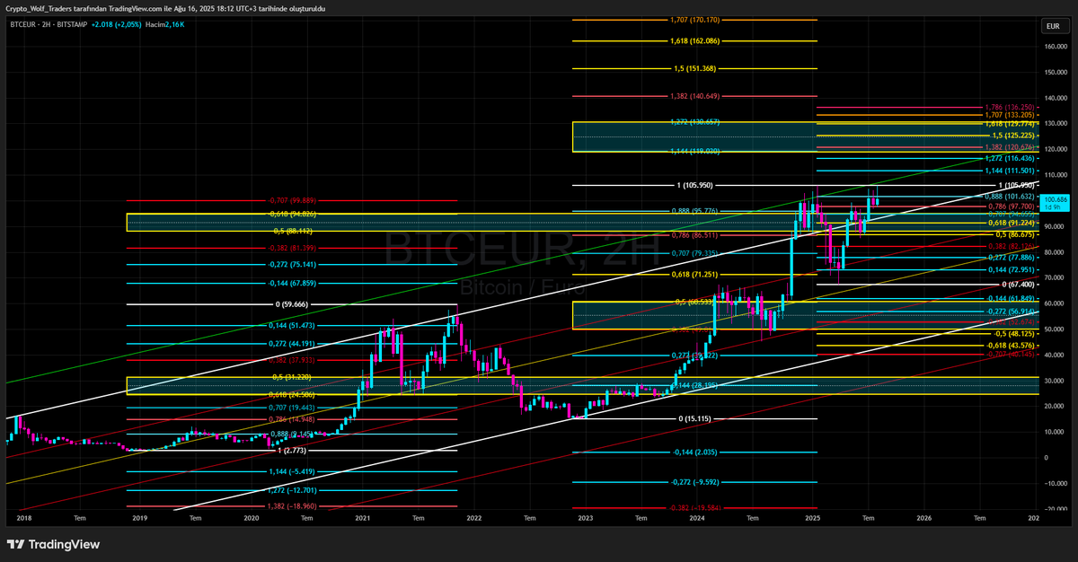
Task: Select the 1,382 (140.649) Fibonacci label
Action: point(695,96)
